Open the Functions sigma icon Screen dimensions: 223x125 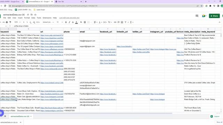point(131,22)
